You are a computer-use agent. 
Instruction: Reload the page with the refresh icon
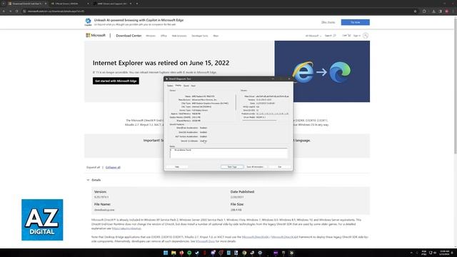coord(16,11)
